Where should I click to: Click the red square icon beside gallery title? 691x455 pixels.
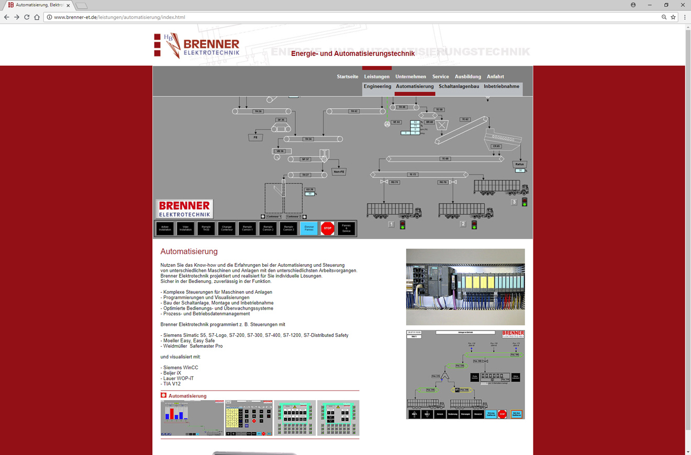pyautogui.click(x=163, y=395)
